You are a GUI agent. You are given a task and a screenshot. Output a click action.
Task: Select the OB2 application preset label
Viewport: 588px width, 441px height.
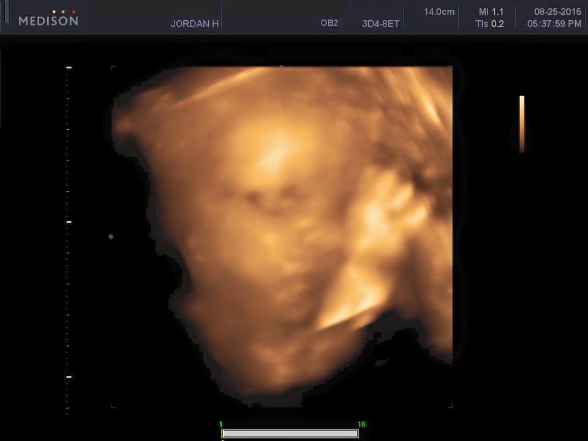pos(330,23)
